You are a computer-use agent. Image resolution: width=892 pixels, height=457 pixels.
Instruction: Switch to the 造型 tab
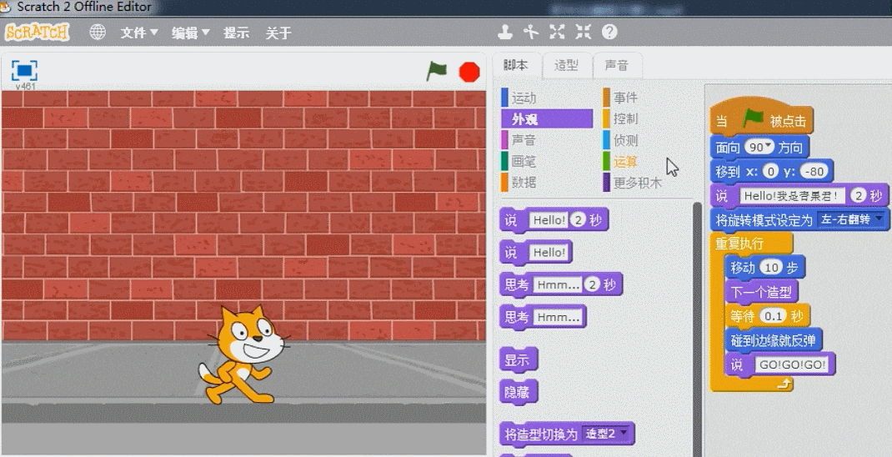(567, 65)
